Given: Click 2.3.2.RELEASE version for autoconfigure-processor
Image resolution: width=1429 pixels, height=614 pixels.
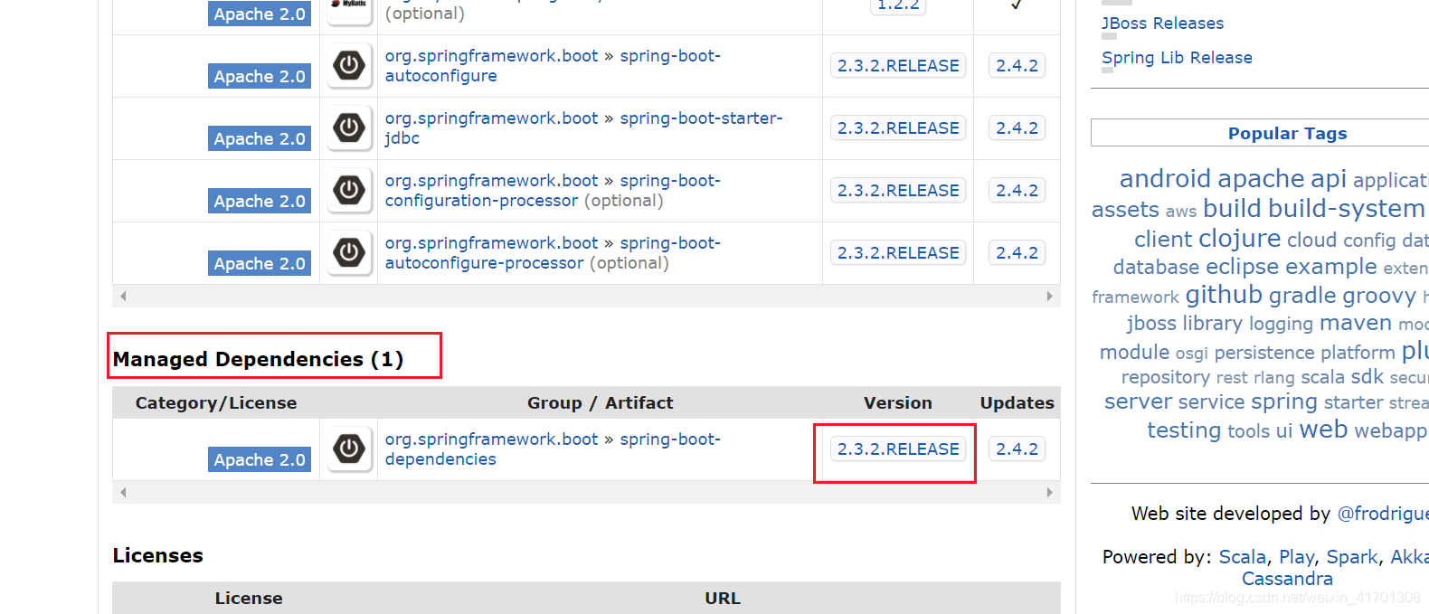Looking at the screenshot, I should pos(898,253).
